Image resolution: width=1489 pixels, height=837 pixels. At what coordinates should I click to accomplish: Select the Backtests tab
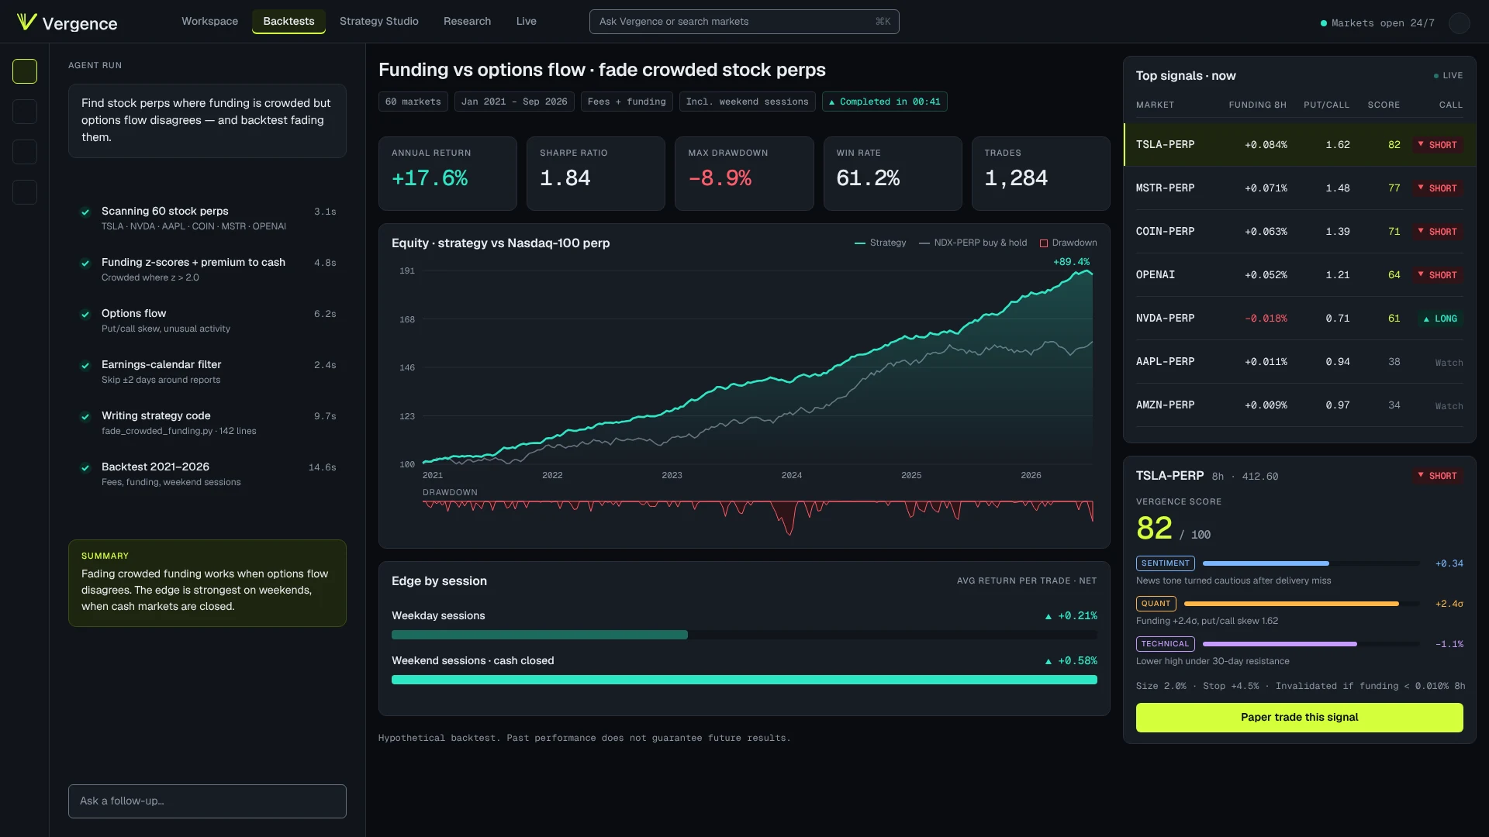click(x=288, y=22)
